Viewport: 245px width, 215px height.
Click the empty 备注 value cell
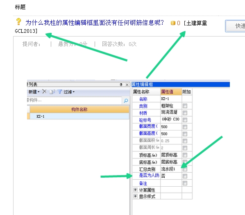click(x=171, y=183)
